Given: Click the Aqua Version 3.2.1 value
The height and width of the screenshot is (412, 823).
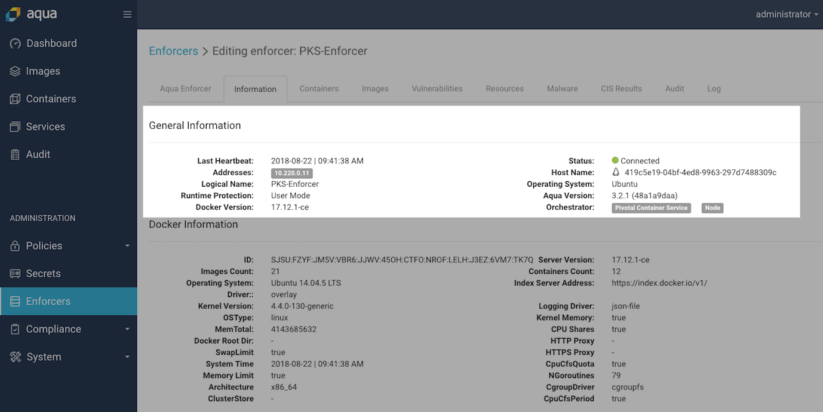Looking at the screenshot, I should [644, 196].
